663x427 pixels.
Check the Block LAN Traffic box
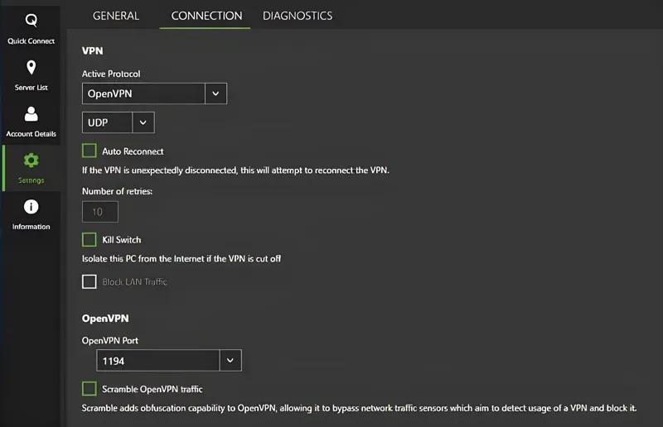pyautogui.click(x=90, y=282)
